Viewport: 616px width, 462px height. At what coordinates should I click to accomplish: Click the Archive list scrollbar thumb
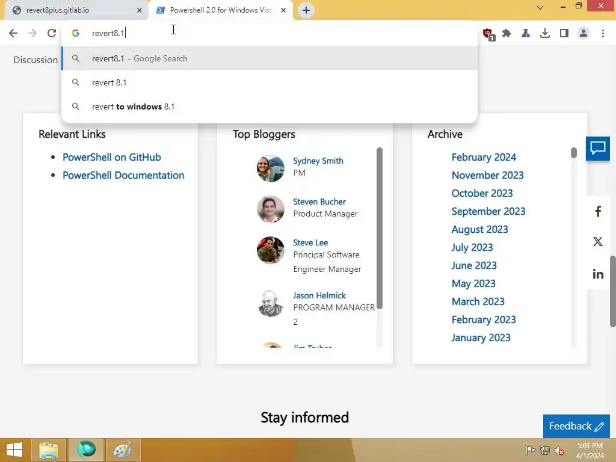[x=573, y=153]
